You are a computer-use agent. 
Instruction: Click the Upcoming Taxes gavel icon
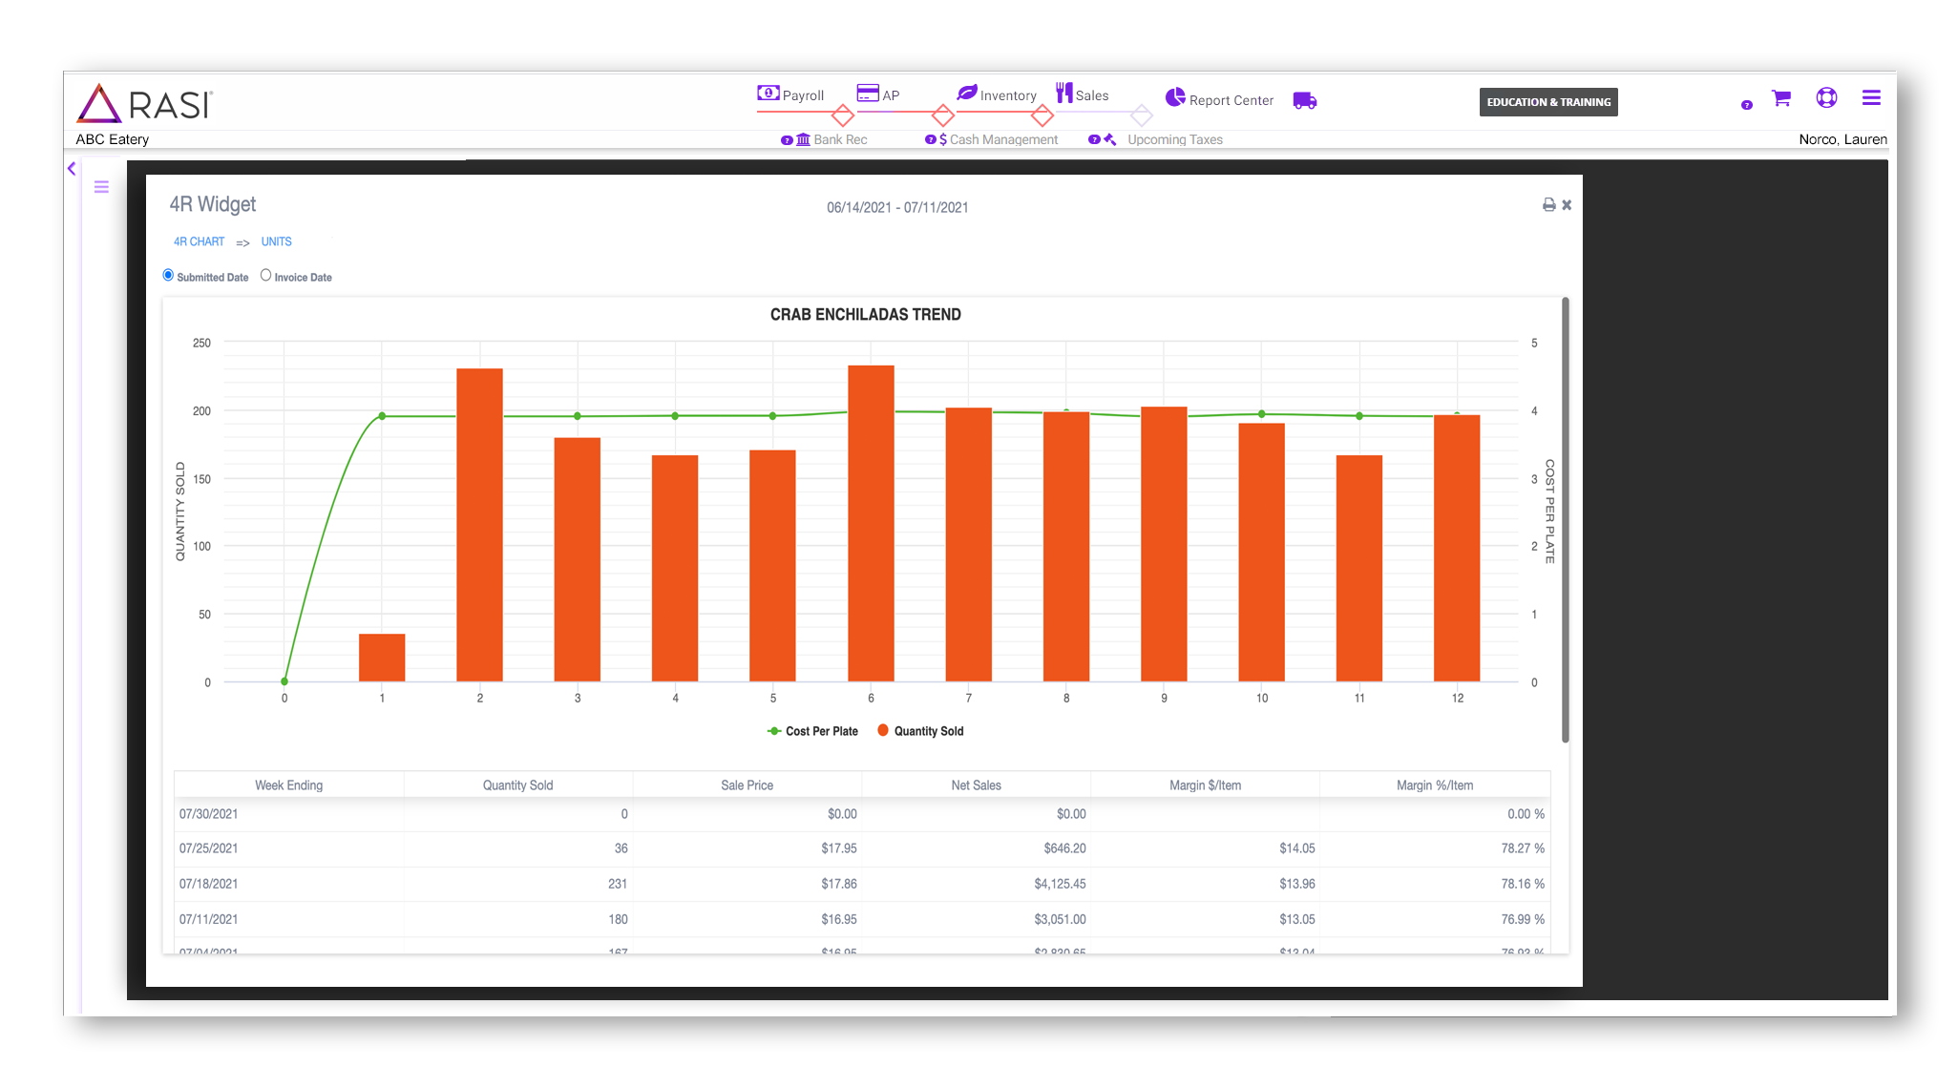click(1109, 139)
